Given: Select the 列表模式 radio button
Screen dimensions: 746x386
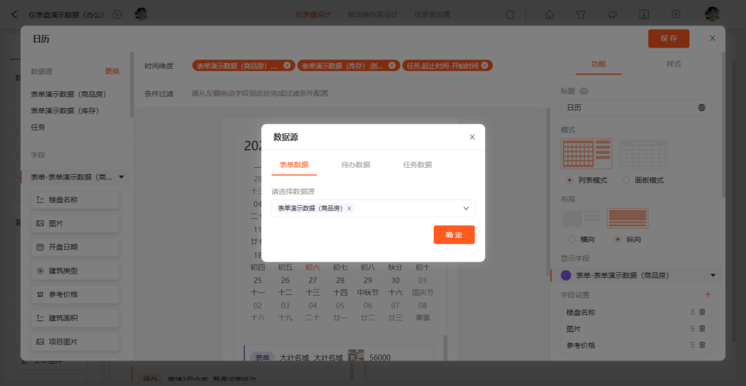Looking at the screenshot, I should click(569, 180).
